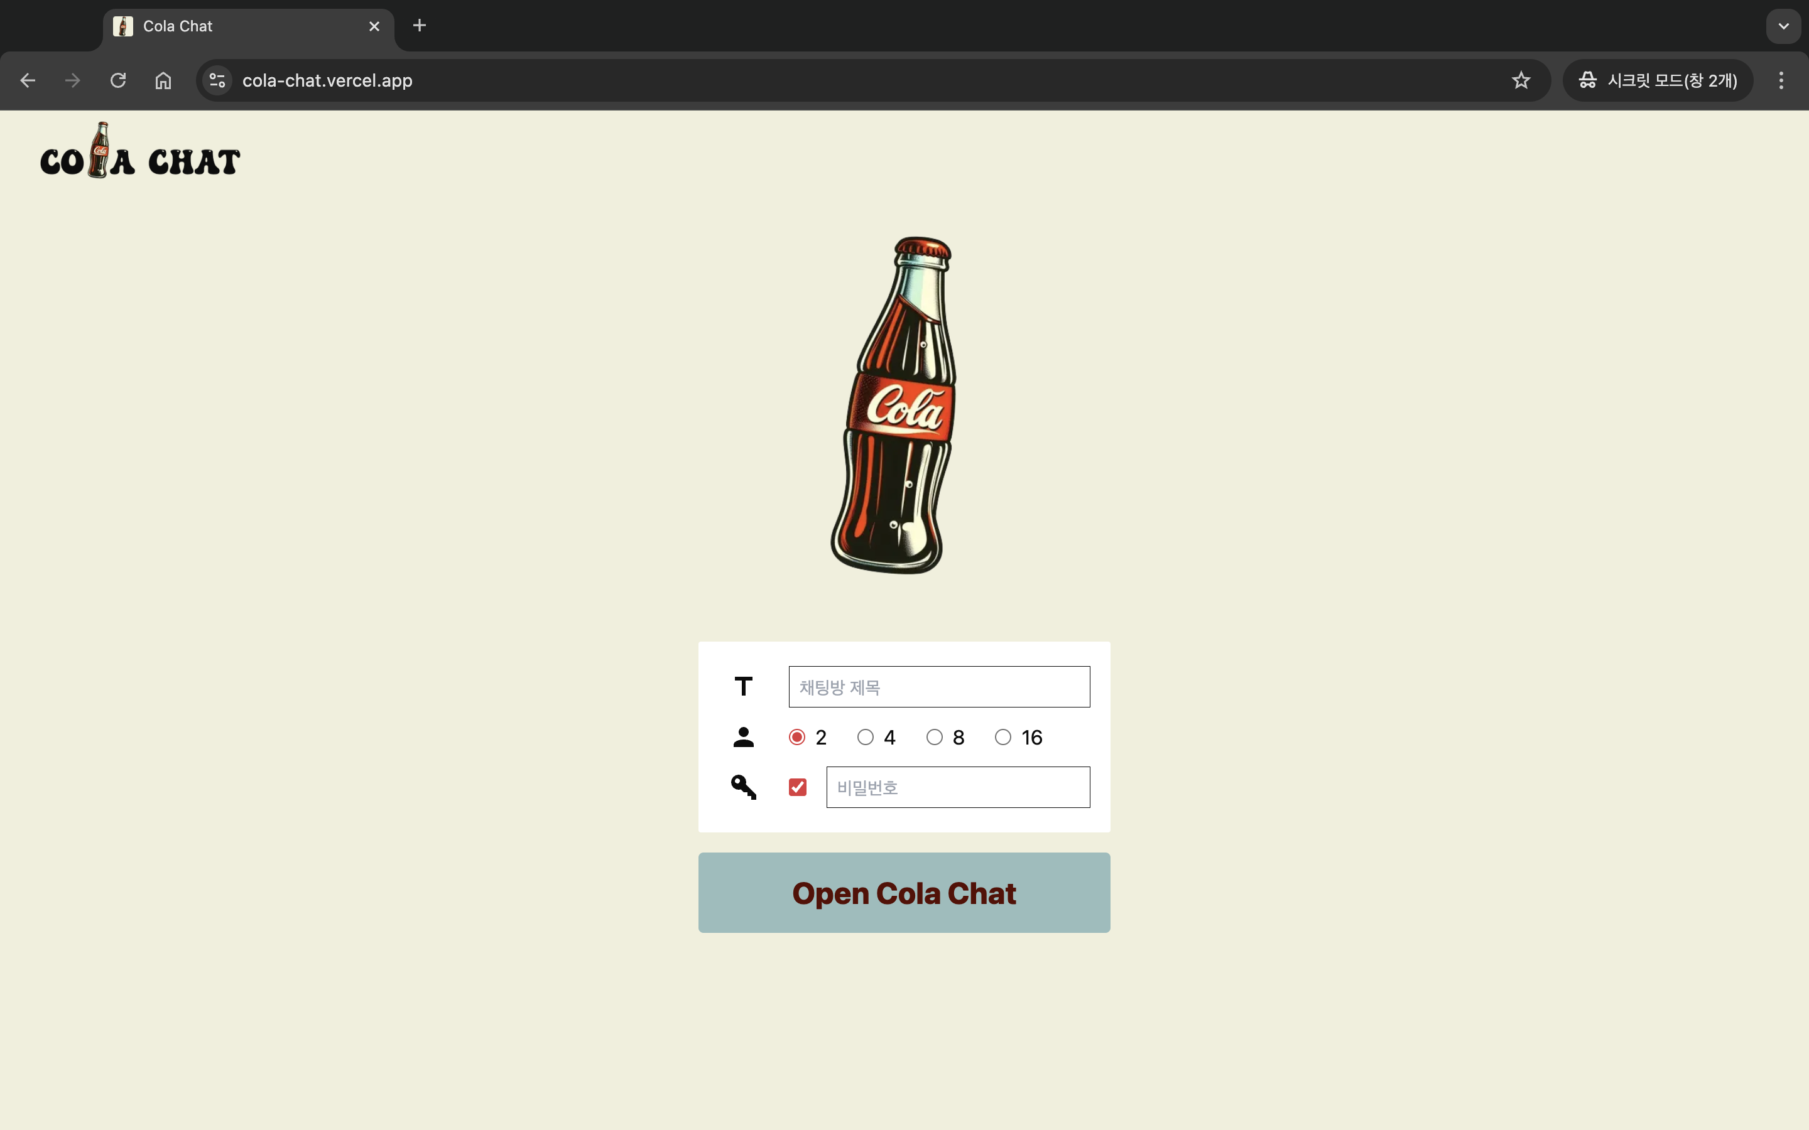
Task: Click the person participants icon
Action: pyautogui.click(x=743, y=737)
